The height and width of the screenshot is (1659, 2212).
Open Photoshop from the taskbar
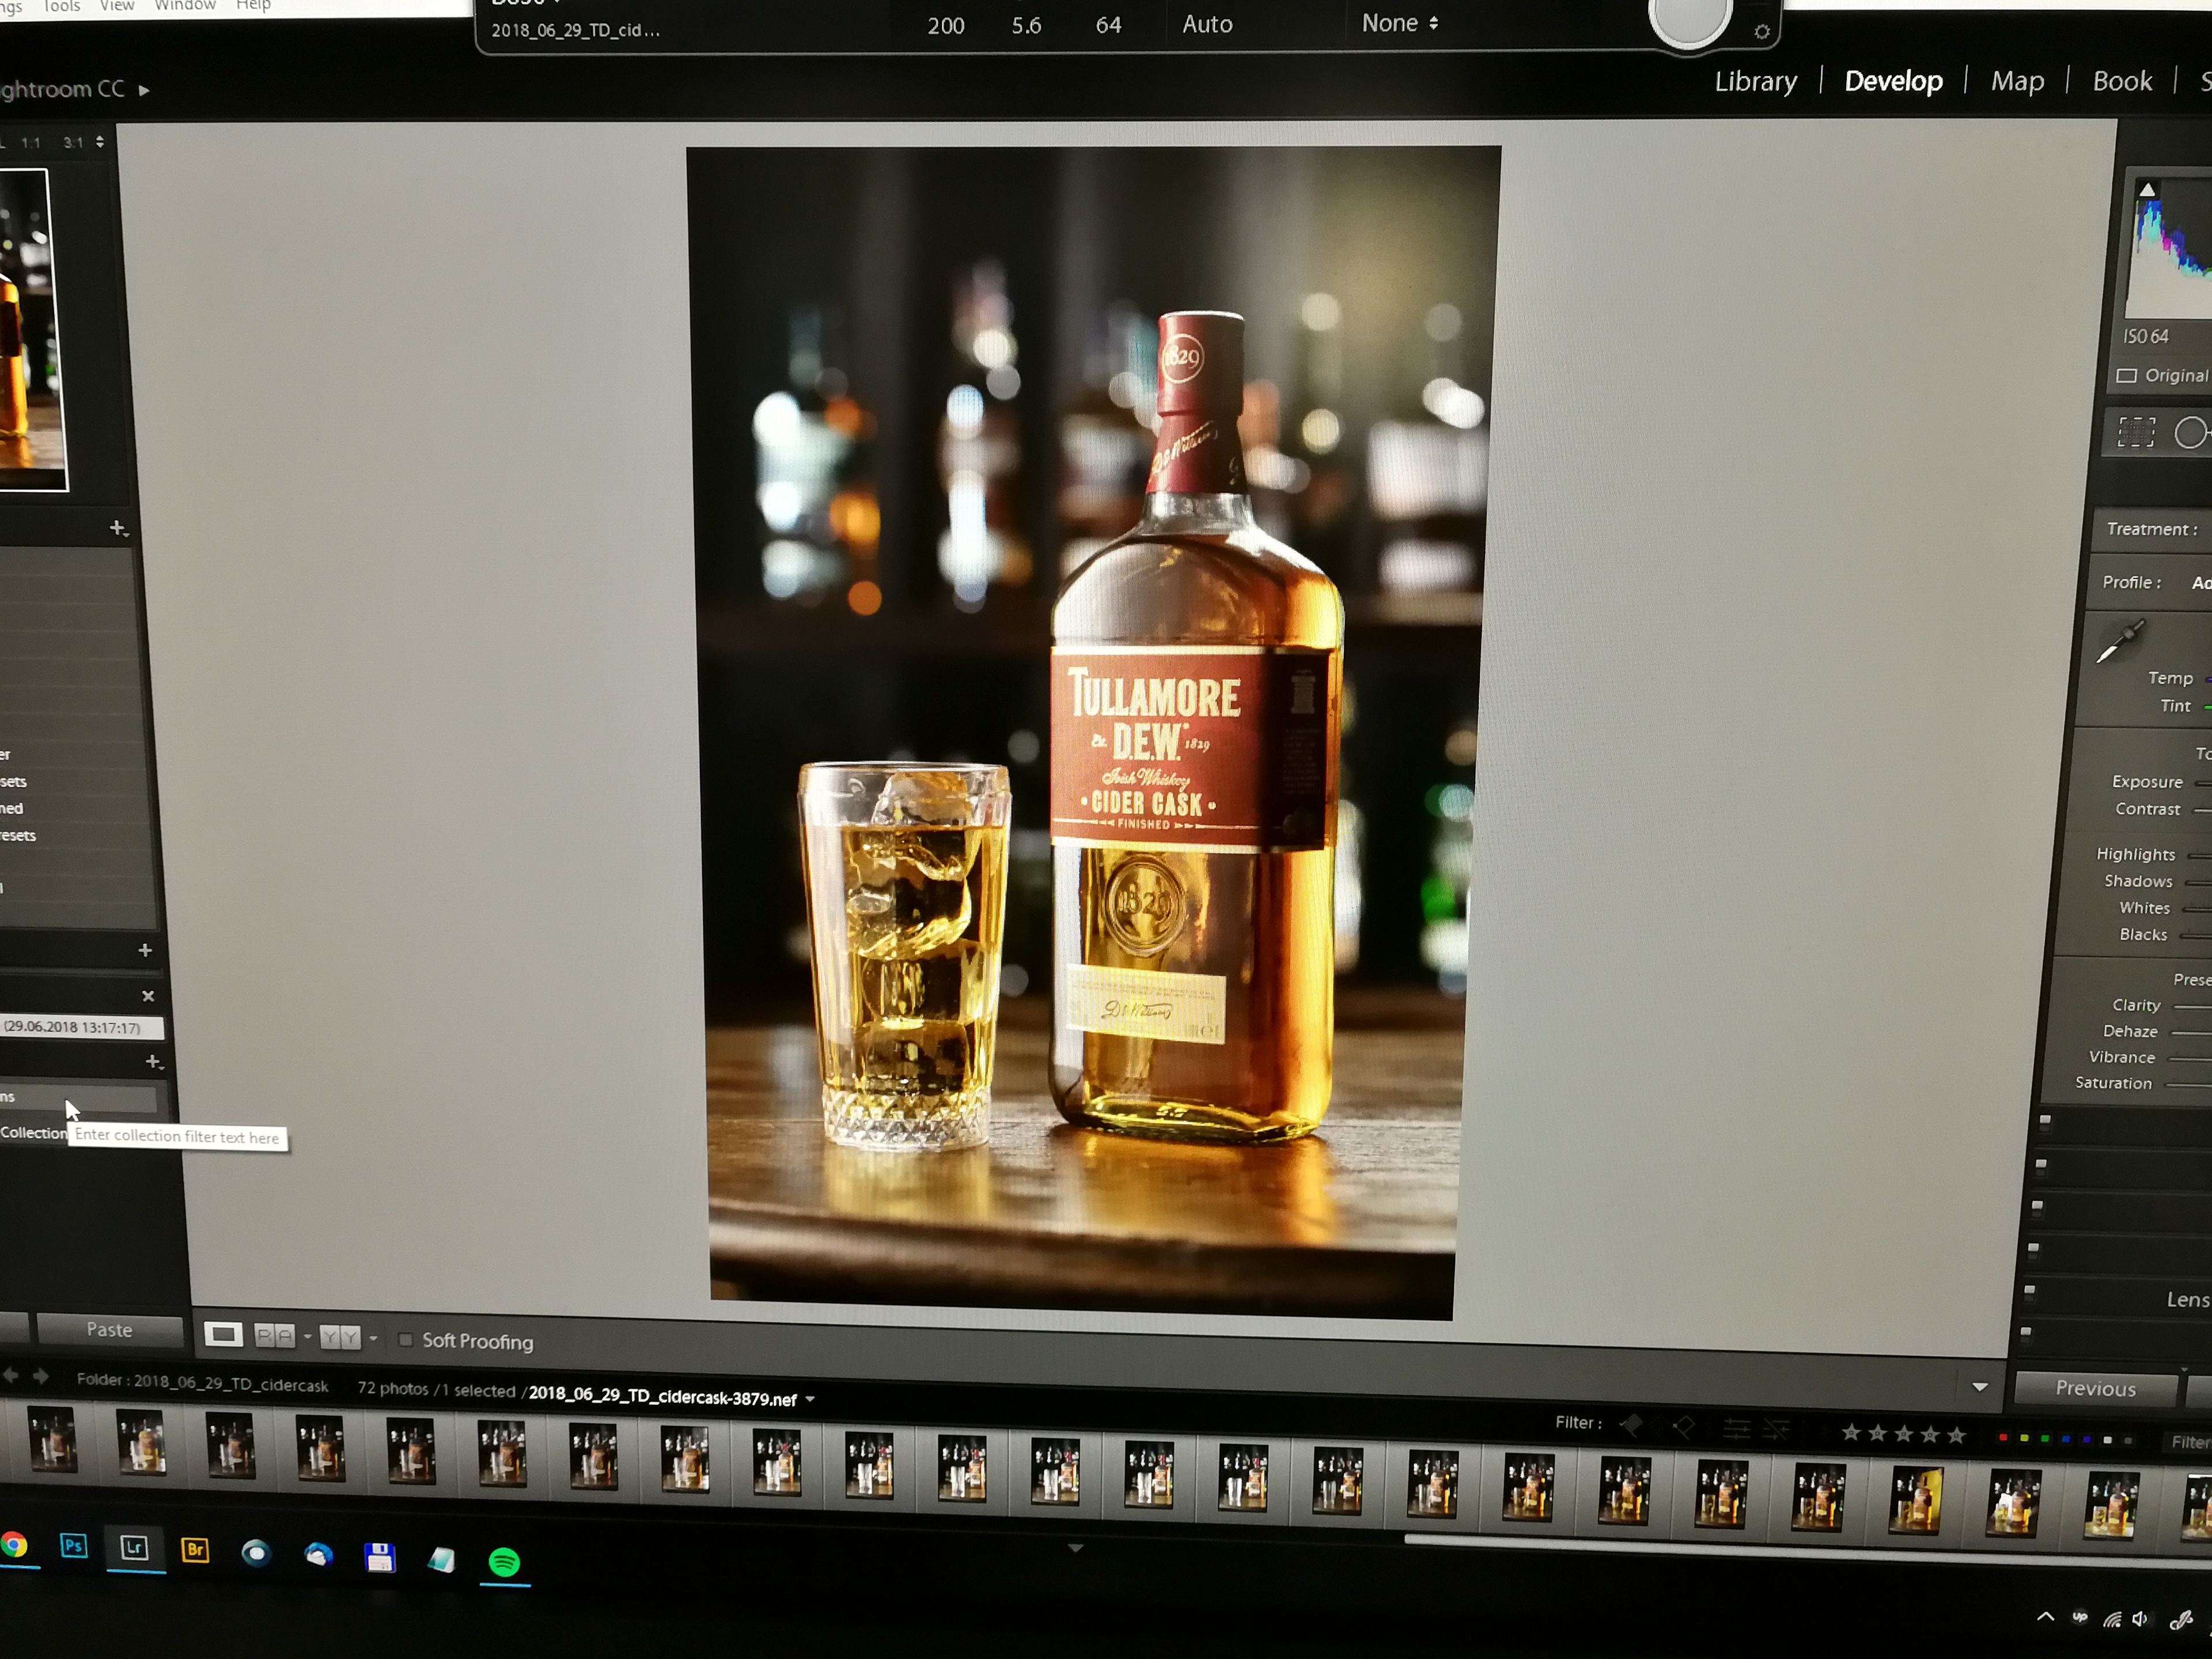coord(73,1546)
